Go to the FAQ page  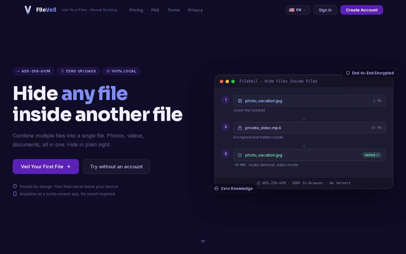[x=155, y=10]
